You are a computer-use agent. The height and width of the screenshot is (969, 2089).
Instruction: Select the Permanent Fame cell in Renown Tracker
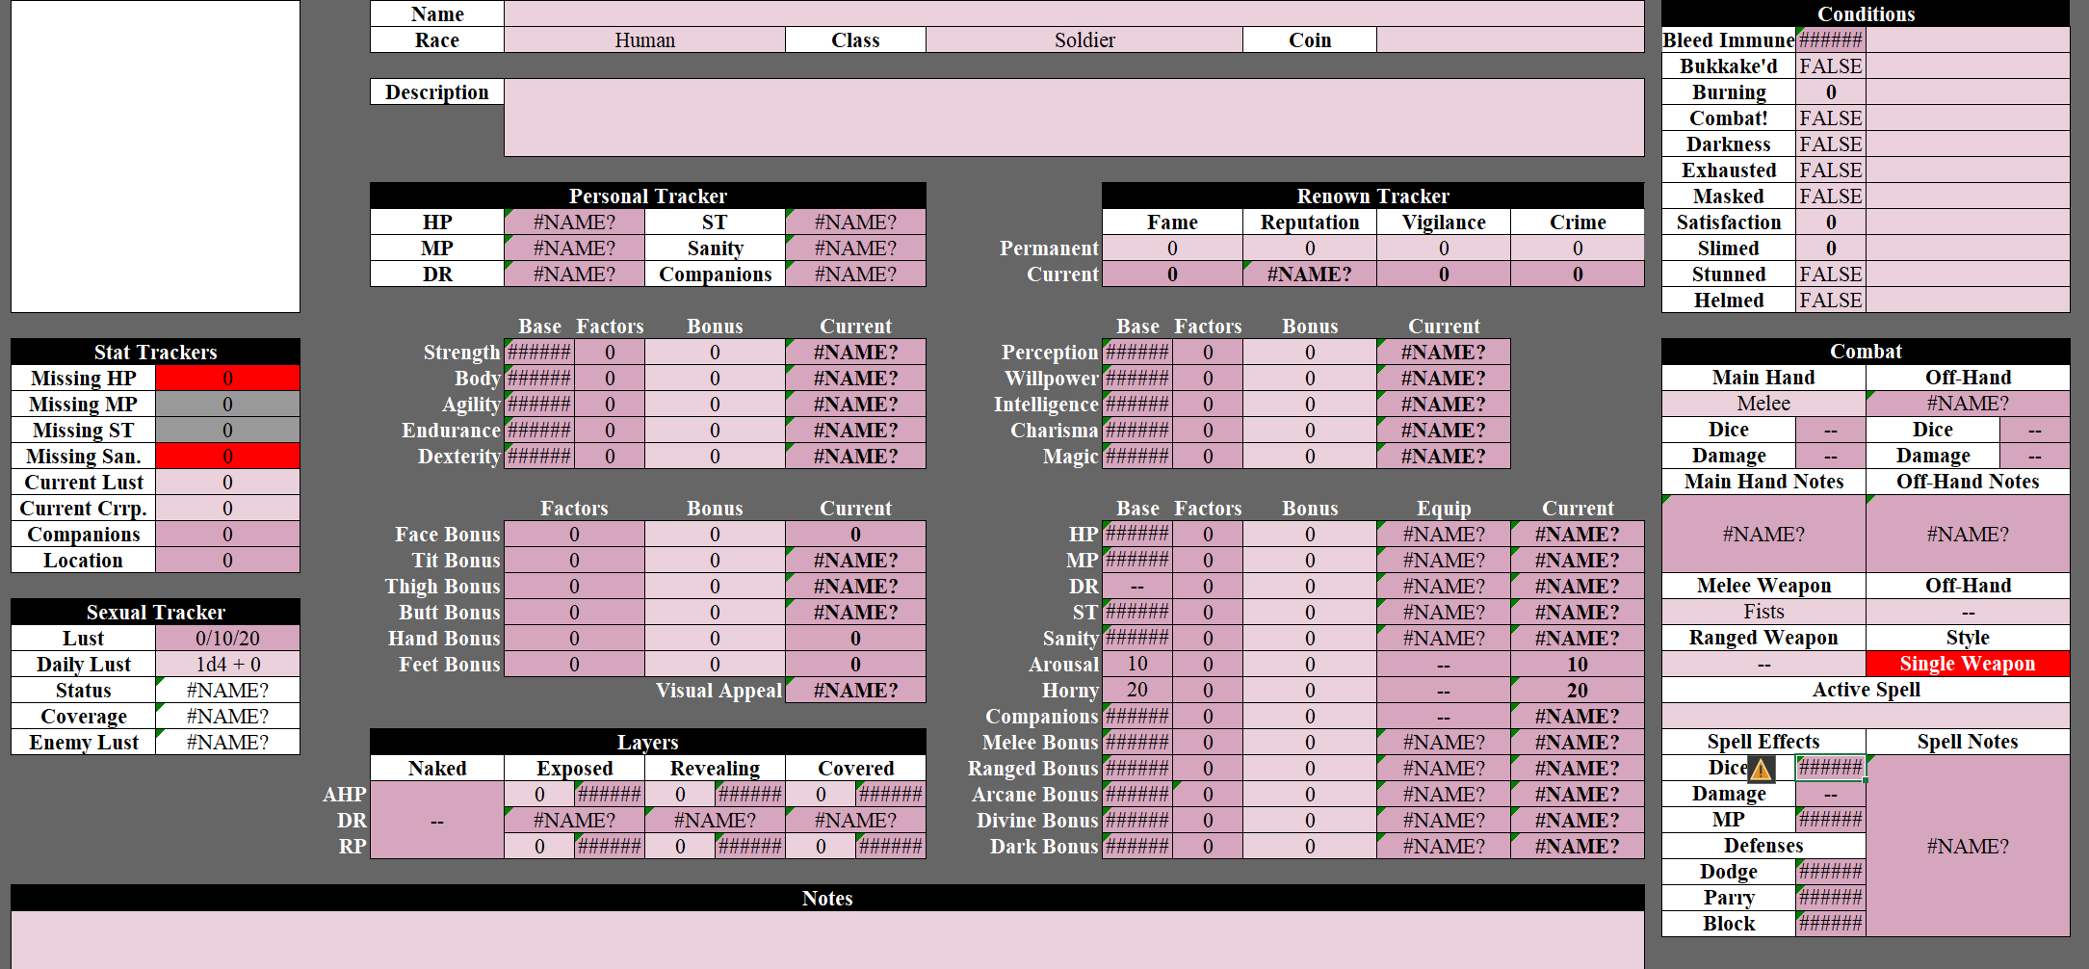(1172, 248)
